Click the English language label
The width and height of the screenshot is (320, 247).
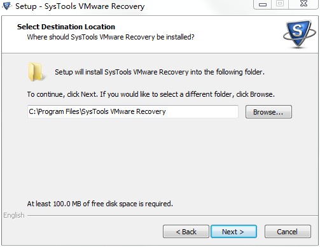click(14, 215)
